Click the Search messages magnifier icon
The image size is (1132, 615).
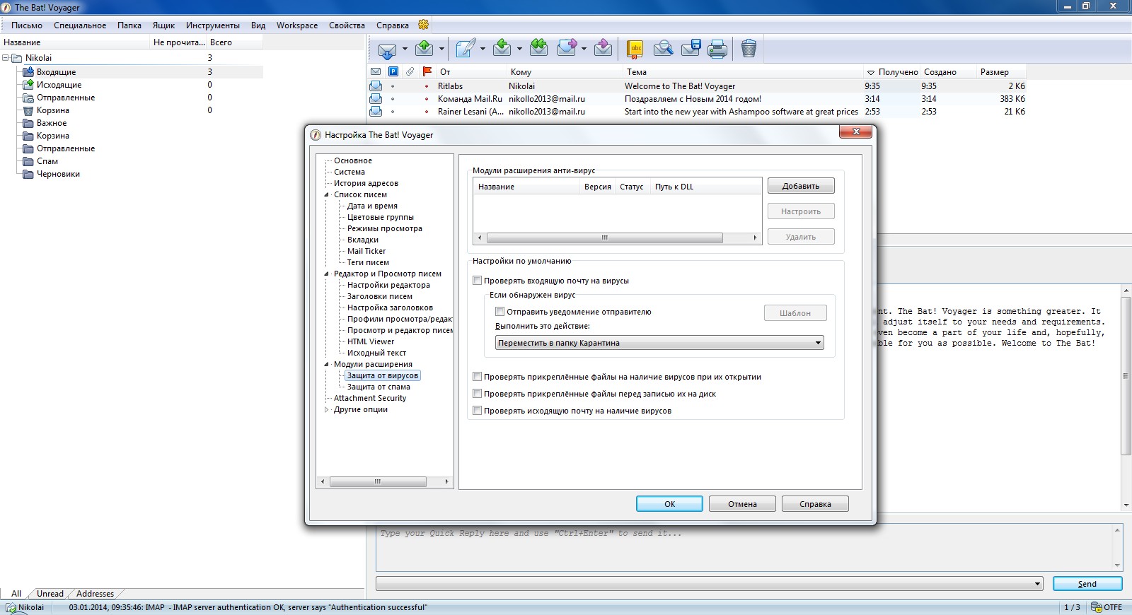point(663,49)
